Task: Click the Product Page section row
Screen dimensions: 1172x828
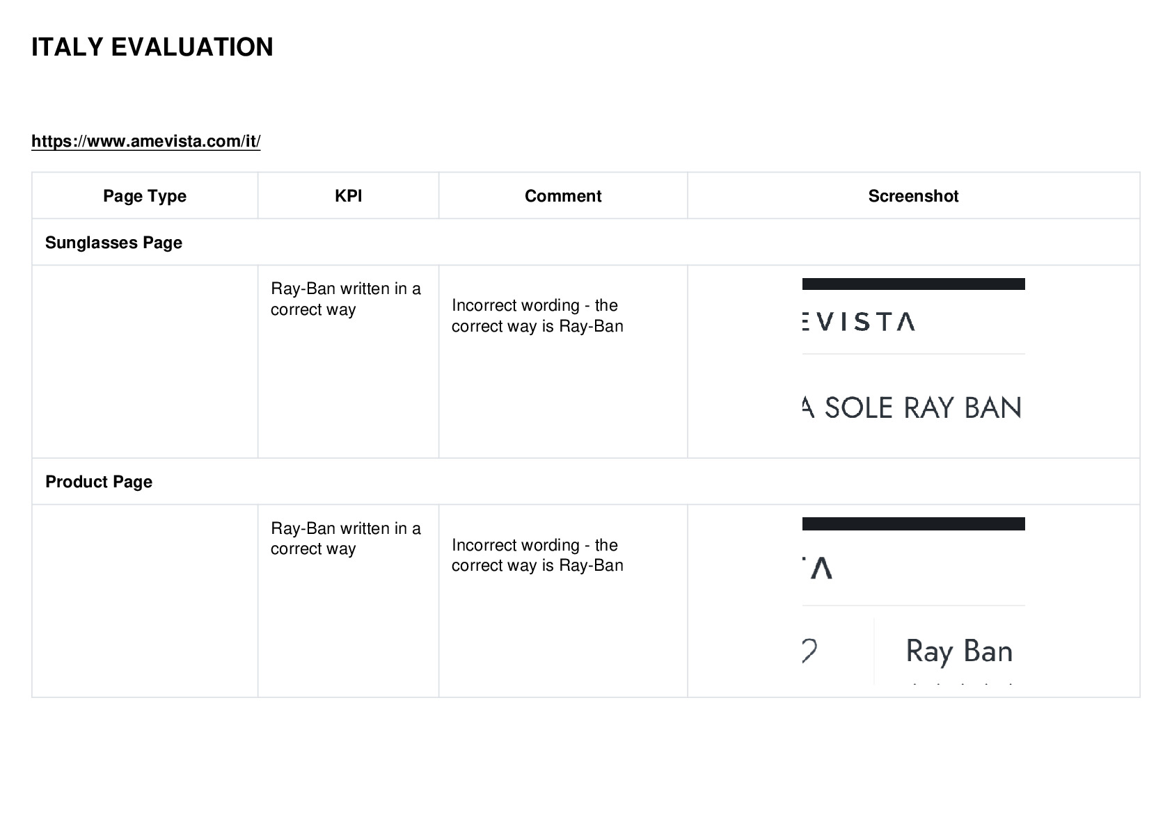Action: 585,482
